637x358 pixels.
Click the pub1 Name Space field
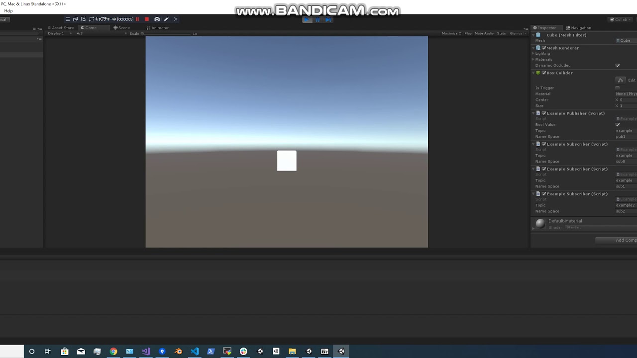[x=626, y=137]
